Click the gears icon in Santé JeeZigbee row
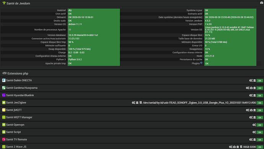Viewport: 264px width, 149px height. [x=134, y=103]
